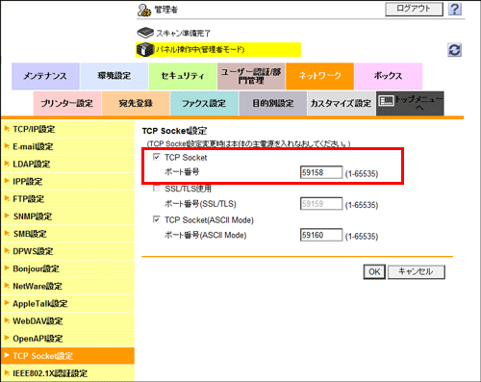481x382 pixels.
Task: Toggle the TCP Socket(ASCII Mode) checkbox
Action: (157, 219)
